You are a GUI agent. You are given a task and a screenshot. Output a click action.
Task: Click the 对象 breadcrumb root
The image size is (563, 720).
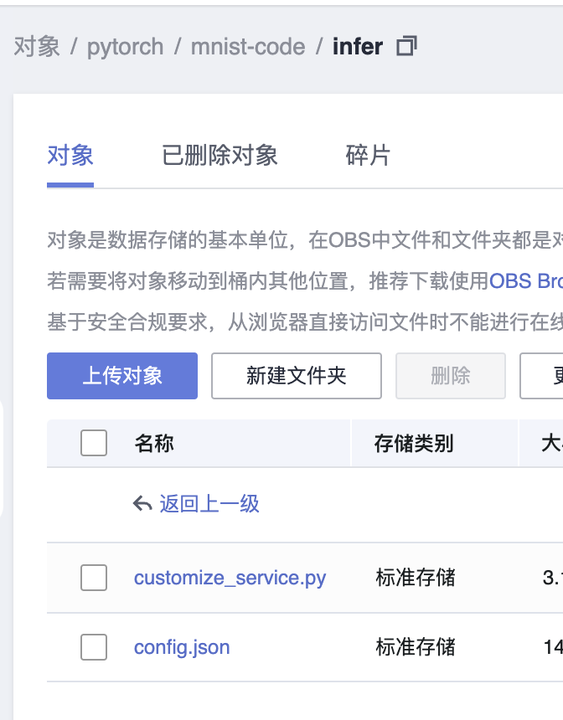(37, 46)
